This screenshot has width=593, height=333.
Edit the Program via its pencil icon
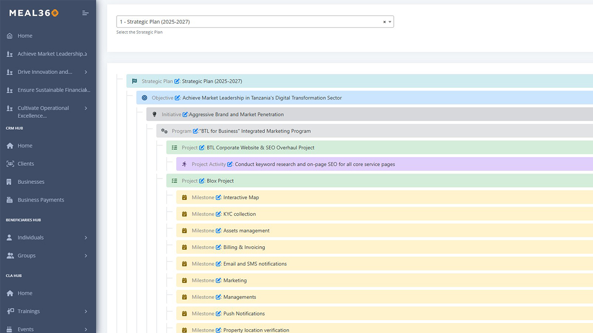[195, 131]
